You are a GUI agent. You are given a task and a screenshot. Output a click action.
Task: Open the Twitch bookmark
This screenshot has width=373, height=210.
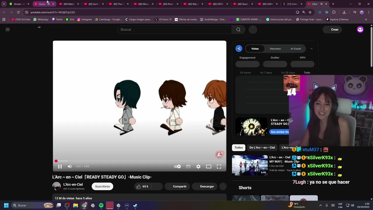[x=57, y=20]
